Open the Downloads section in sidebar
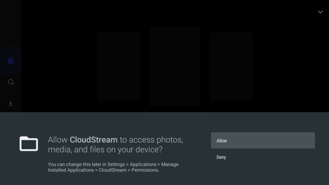This screenshot has width=329, height=185. point(11,103)
